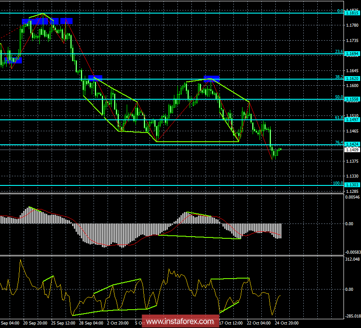This screenshot has width=361, height=328.
Task: Select the 100.0 Fibonacci percentage label
Action: (338, 183)
